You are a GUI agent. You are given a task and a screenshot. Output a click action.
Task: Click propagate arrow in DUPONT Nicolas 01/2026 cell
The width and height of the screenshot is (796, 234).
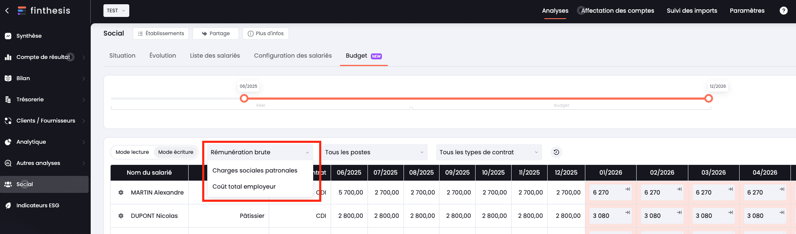click(628, 212)
